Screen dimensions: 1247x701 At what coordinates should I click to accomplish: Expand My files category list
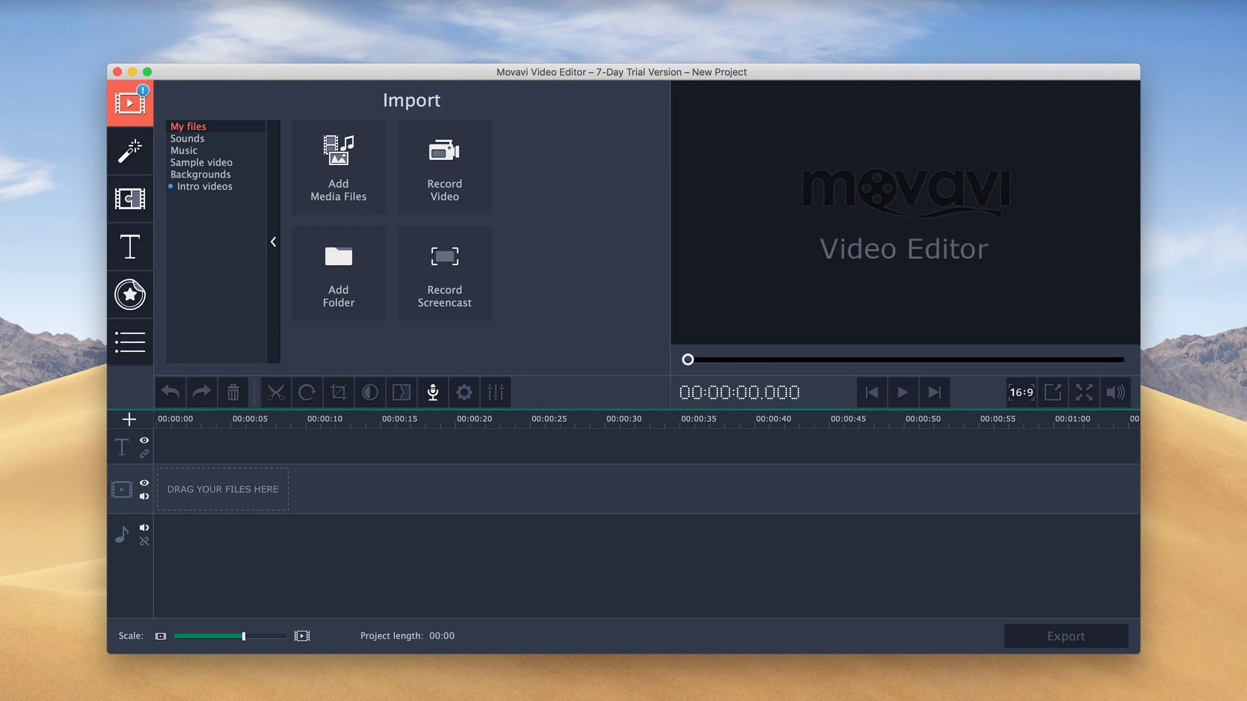coord(187,127)
